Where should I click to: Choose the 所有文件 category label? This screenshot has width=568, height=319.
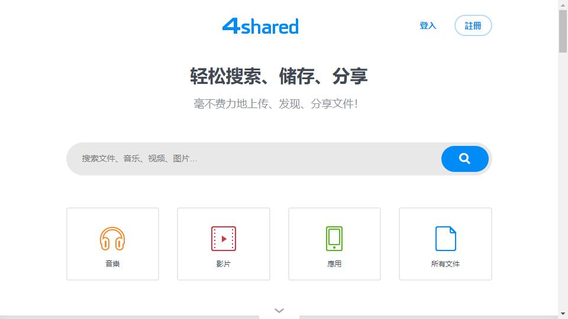(x=446, y=264)
